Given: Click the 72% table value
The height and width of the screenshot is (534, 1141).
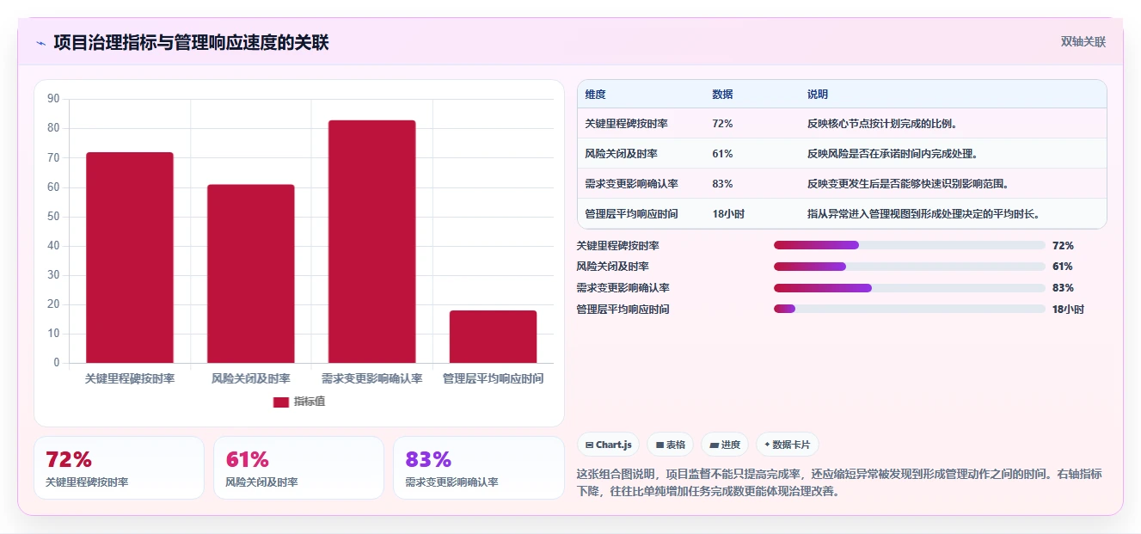Looking at the screenshot, I should 722,124.
